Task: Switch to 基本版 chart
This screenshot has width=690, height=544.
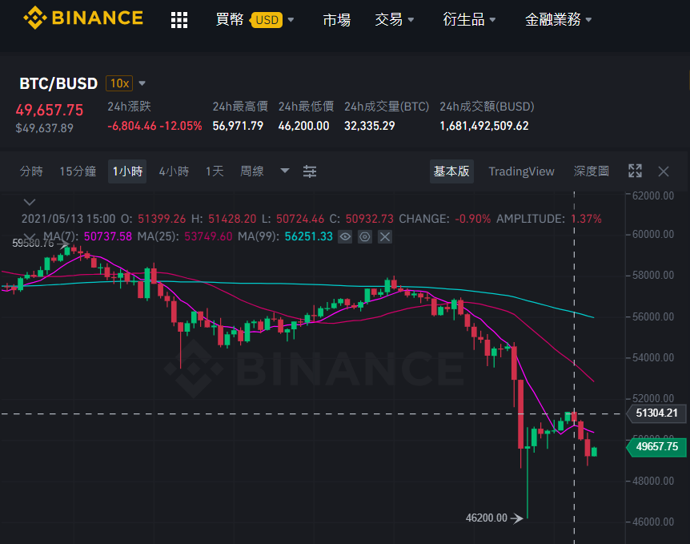Action: [x=451, y=171]
